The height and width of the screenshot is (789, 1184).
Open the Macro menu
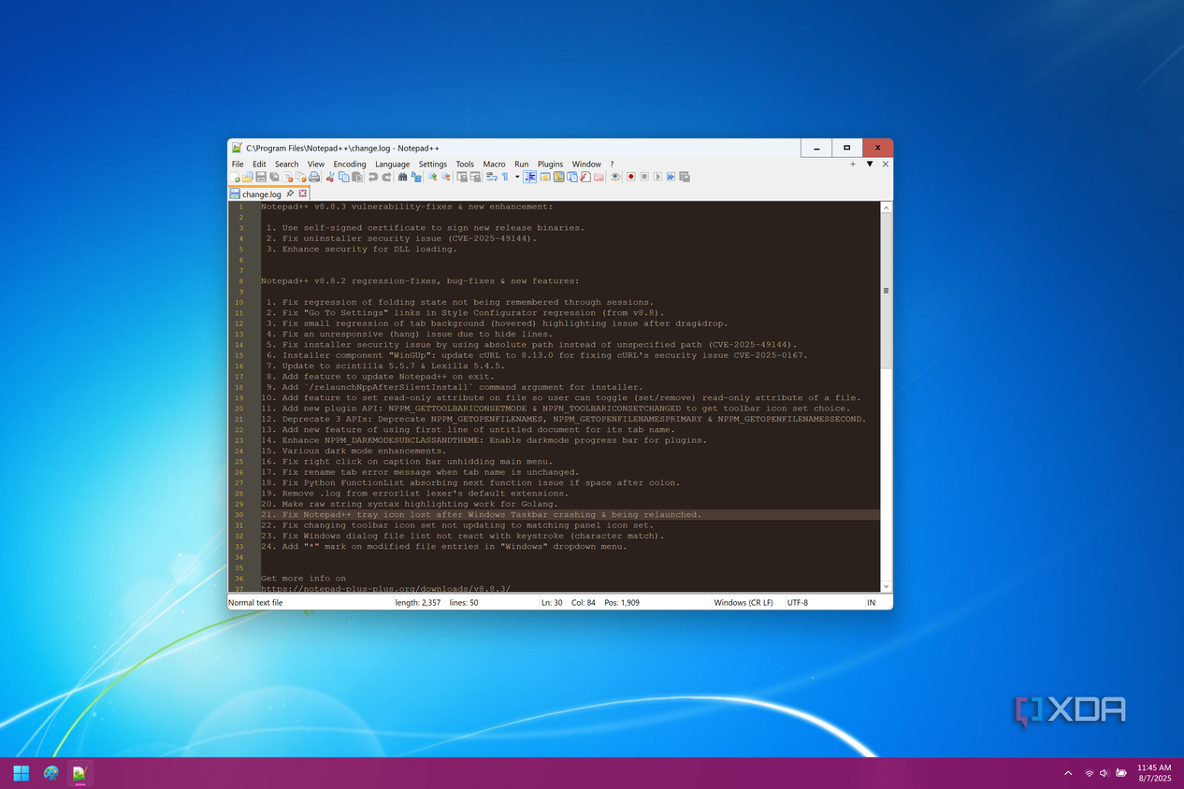point(494,164)
